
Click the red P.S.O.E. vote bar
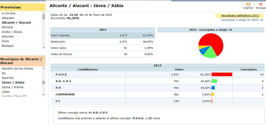222,74
